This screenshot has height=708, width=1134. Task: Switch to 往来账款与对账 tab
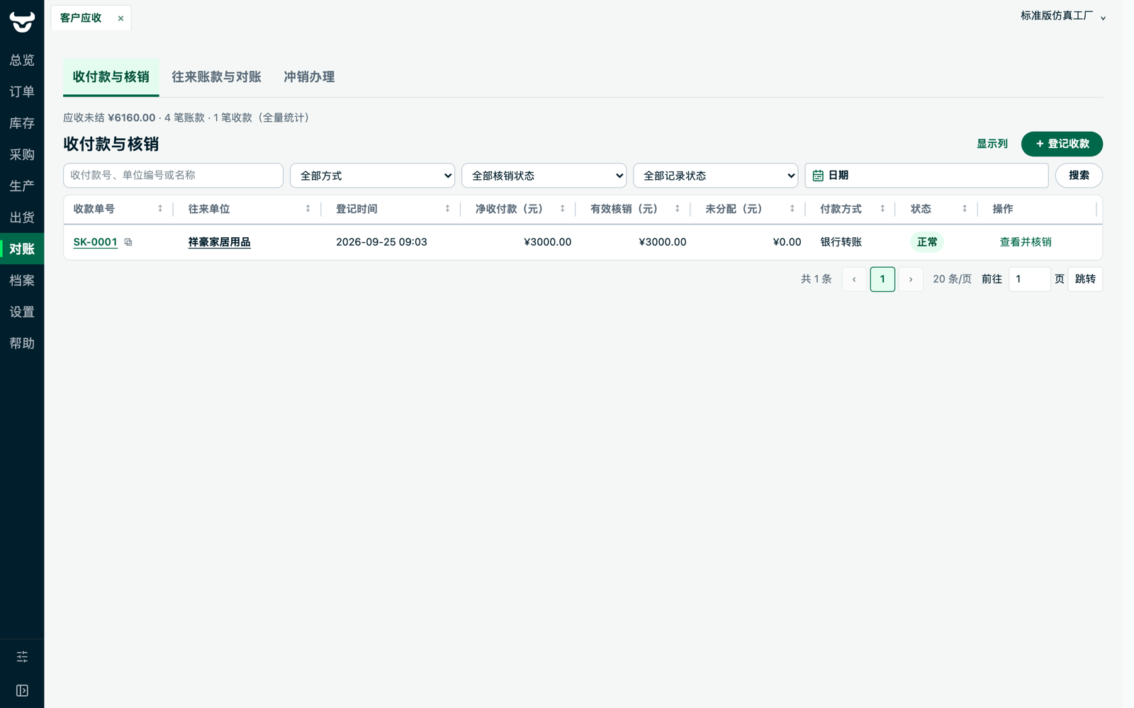(x=216, y=77)
